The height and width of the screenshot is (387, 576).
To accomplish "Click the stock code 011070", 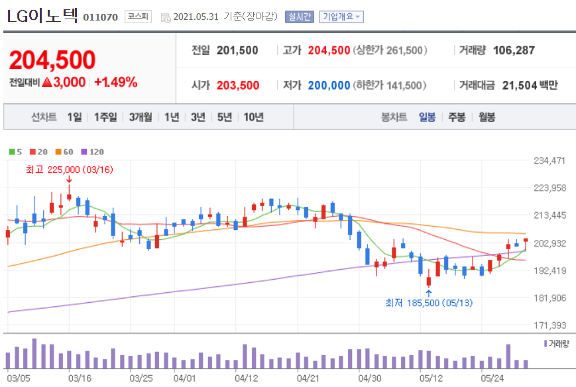I will click(x=100, y=17).
